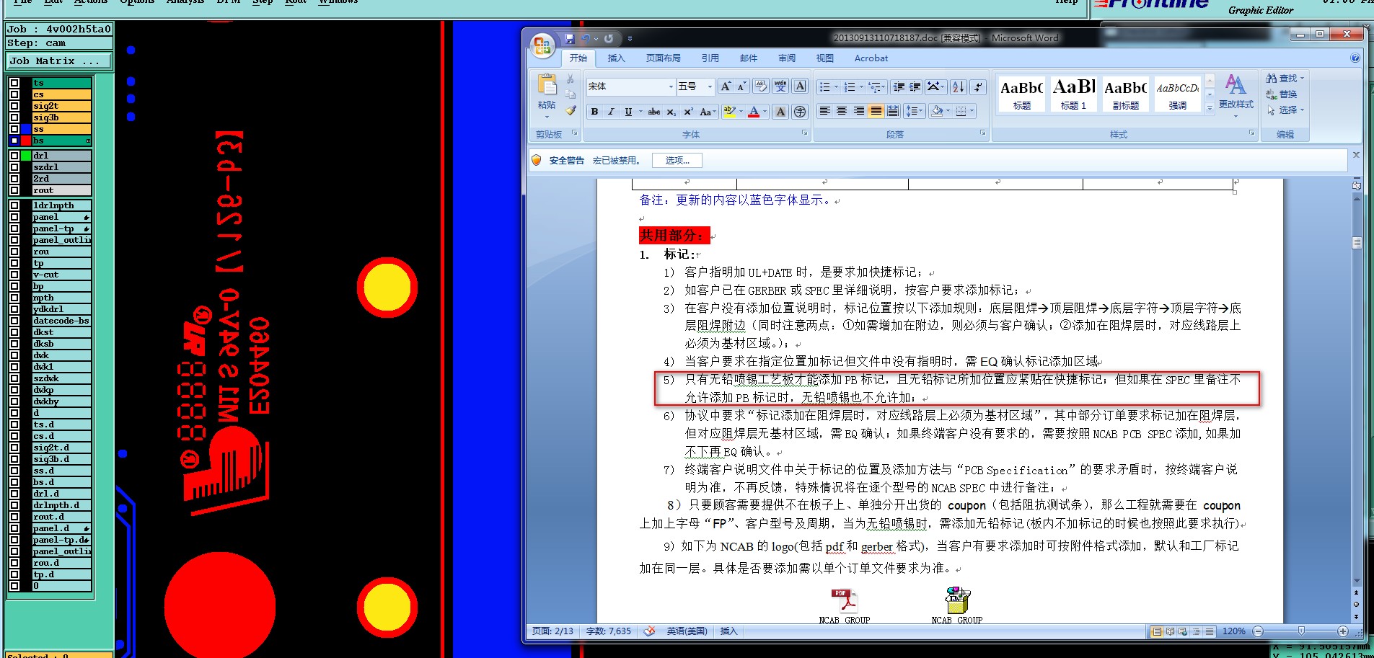Click the Sort A-Z icon
Viewport: 1374px width, 658px height.
[958, 87]
